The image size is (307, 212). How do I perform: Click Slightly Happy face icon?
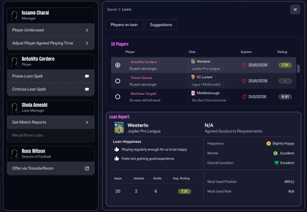tap(269, 143)
